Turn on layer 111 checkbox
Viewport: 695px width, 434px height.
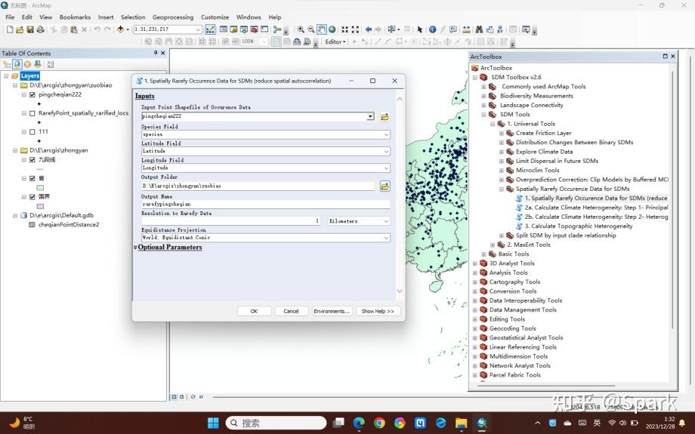tap(32, 131)
